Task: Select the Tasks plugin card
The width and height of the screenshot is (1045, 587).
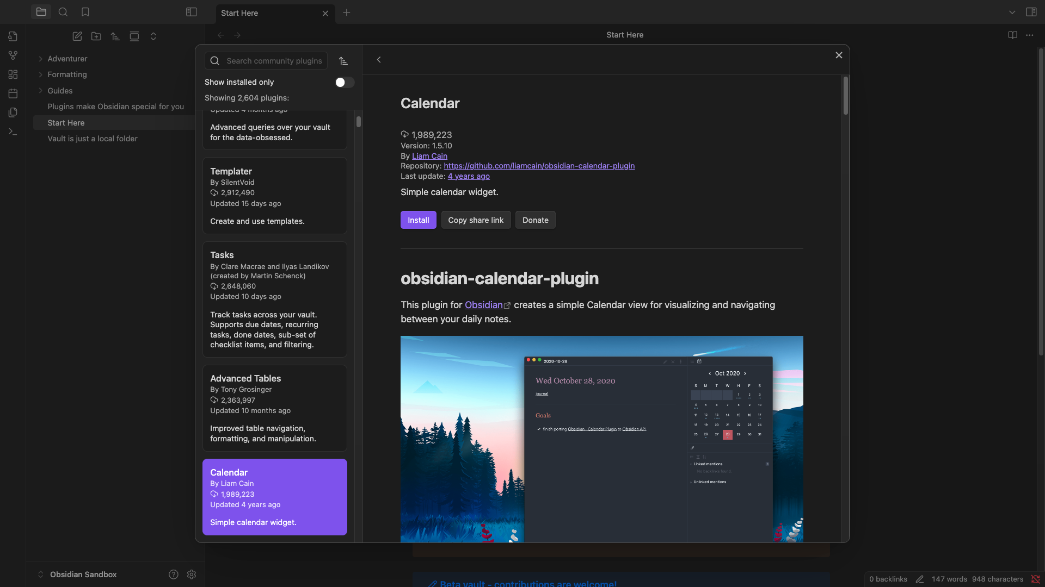Action: pos(274,299)
